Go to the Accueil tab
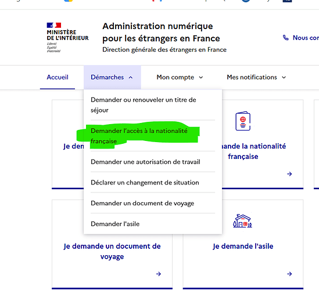This screenshot has width=319, height=290. (x=58, y=77)
